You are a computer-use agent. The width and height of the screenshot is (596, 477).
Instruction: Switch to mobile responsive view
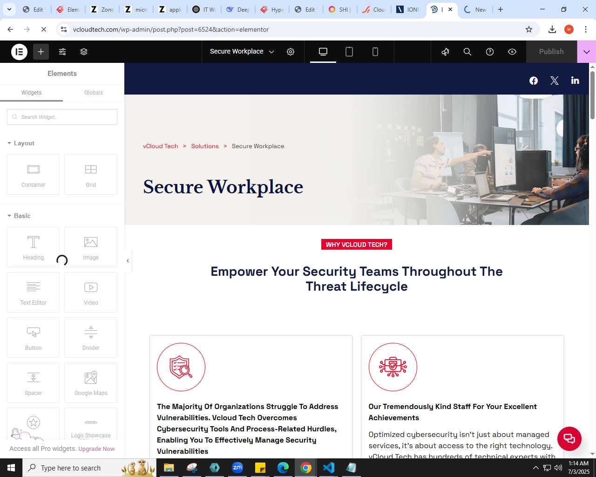pos(375,52)
